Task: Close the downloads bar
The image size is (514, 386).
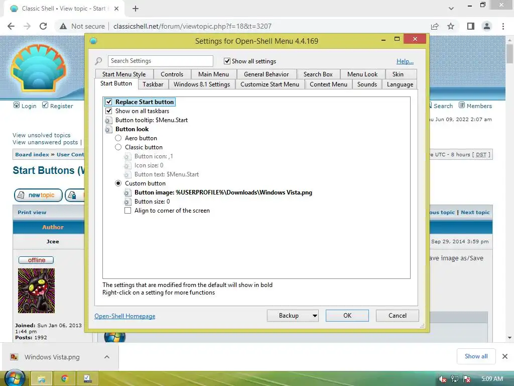Action: pos(505,356)
